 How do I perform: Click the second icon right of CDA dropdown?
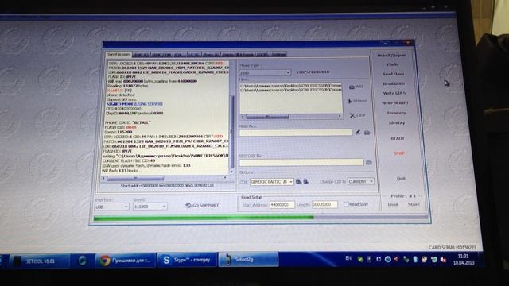(305, 182)
